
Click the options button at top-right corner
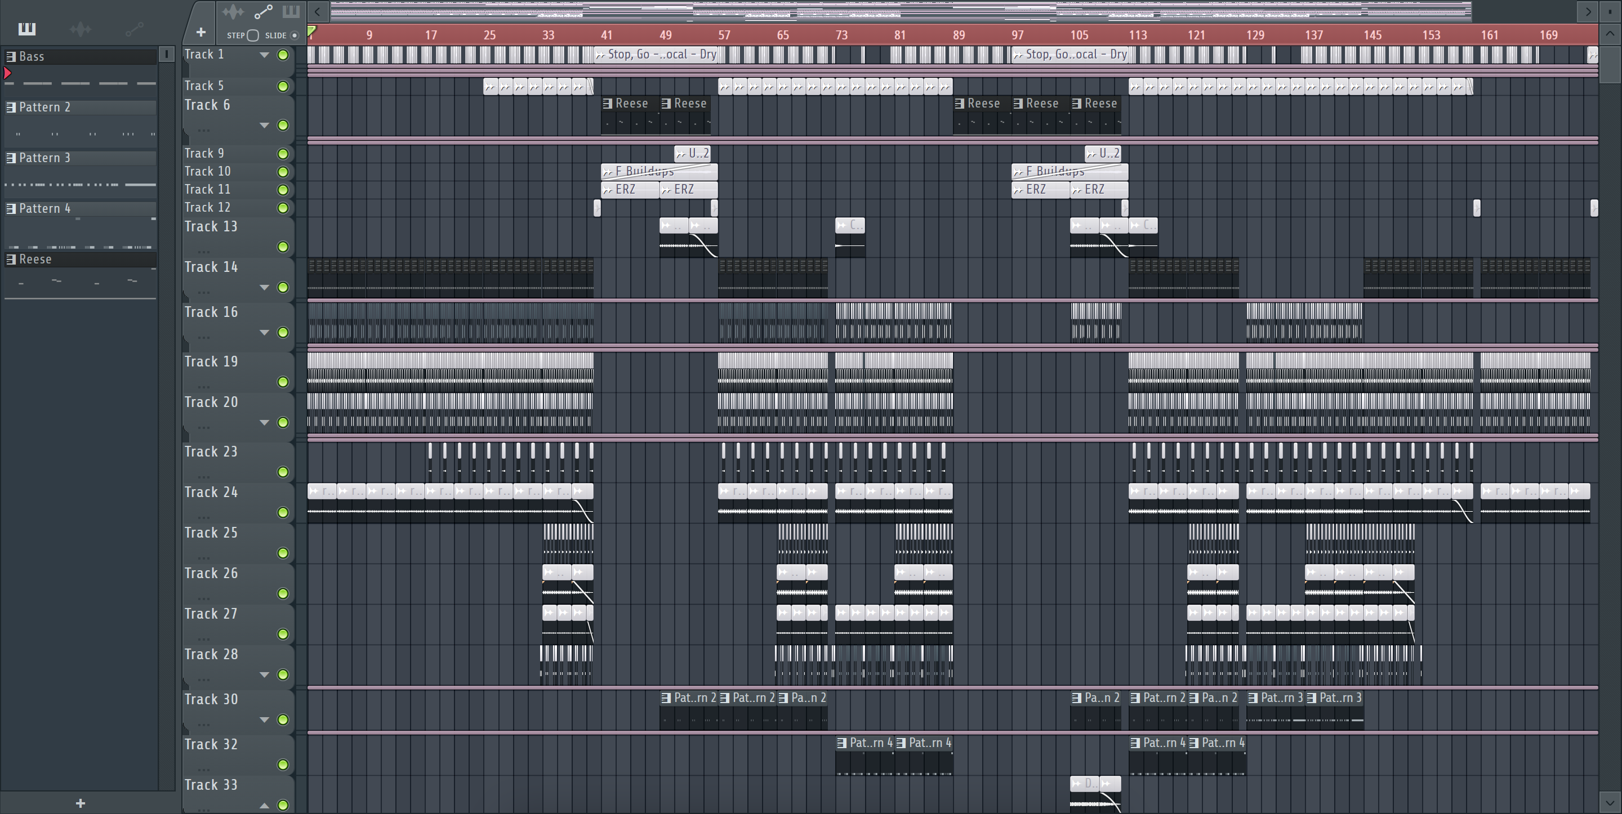pos(1610,11)
